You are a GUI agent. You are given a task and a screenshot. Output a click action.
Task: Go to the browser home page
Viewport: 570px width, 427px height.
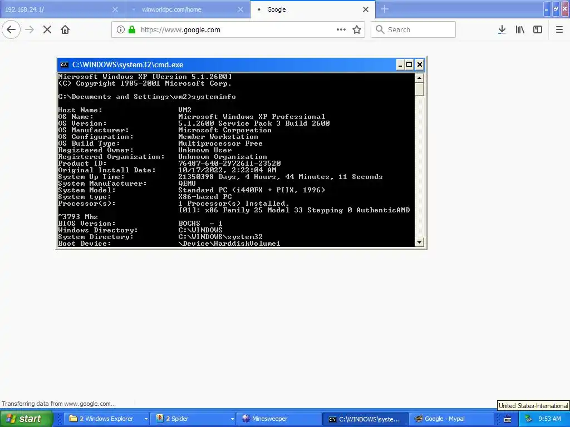coord(65,29)
